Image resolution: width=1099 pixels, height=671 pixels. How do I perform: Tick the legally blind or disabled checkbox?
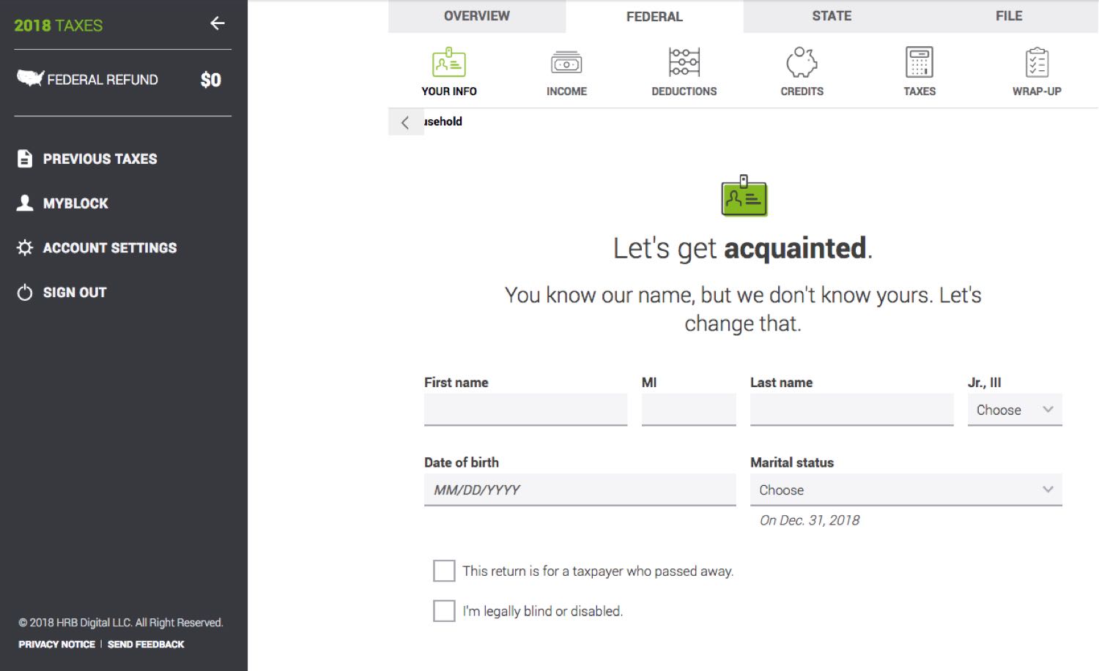coord(444,611)
